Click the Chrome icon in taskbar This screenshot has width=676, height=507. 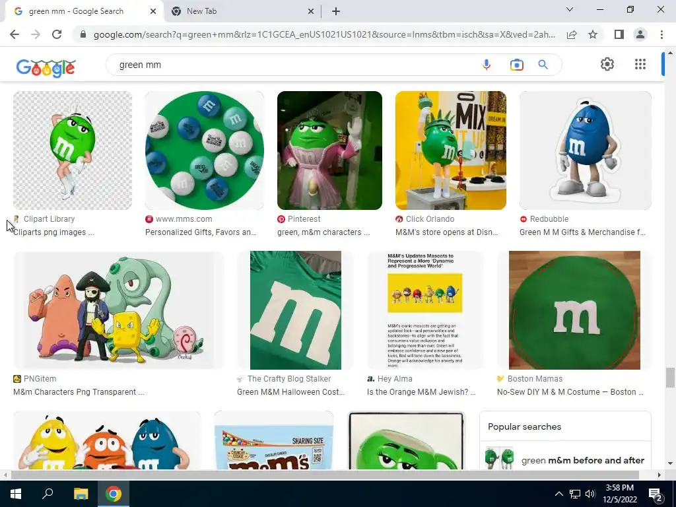[x=114, y=494]
